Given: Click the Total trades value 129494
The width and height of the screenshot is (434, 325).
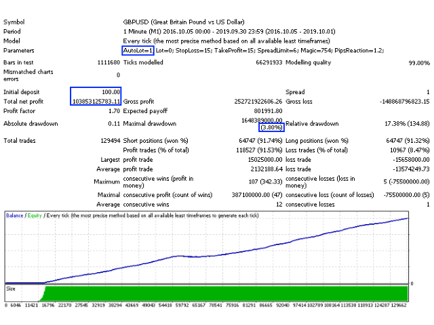Looking at the screenshot, I should pos(110,141).
